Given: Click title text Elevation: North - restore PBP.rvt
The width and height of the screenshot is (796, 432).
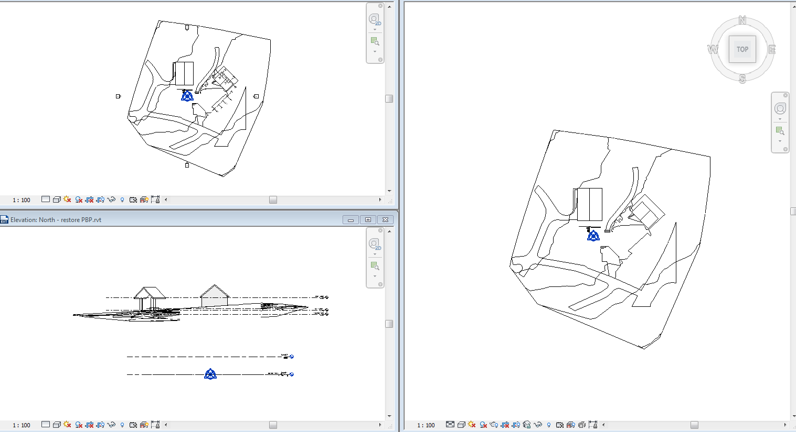Looking at the screenshot, I should click(56, 220).
